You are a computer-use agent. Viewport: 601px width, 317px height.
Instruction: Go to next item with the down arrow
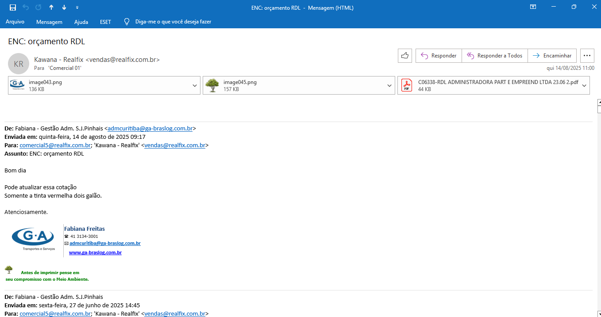[64, 8]
